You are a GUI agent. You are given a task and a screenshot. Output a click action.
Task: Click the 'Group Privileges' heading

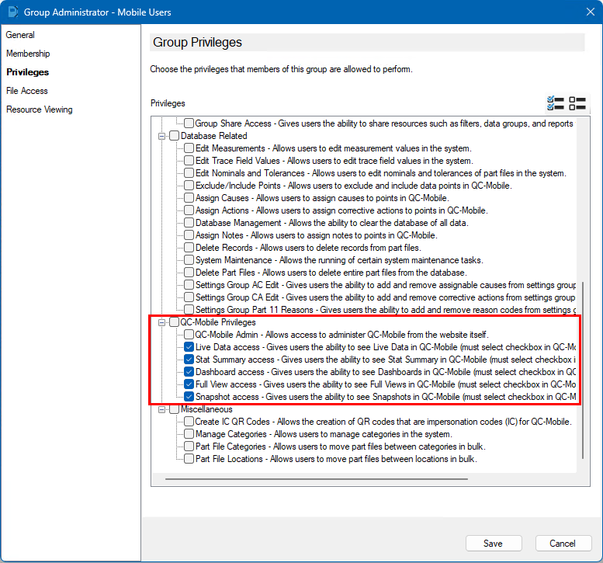[197, 43]
